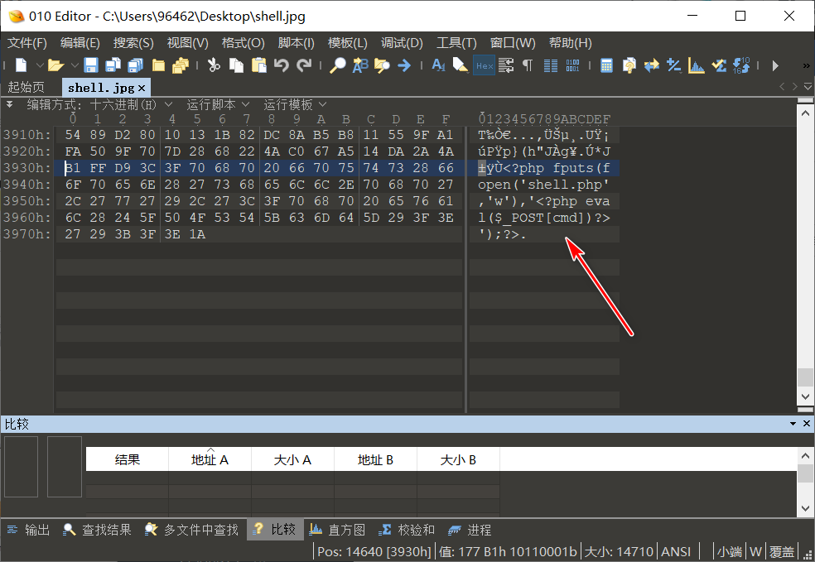Screen dimensions: 815x562
Task: Click the 大小 B column header
Action: [x=459, y=459]
